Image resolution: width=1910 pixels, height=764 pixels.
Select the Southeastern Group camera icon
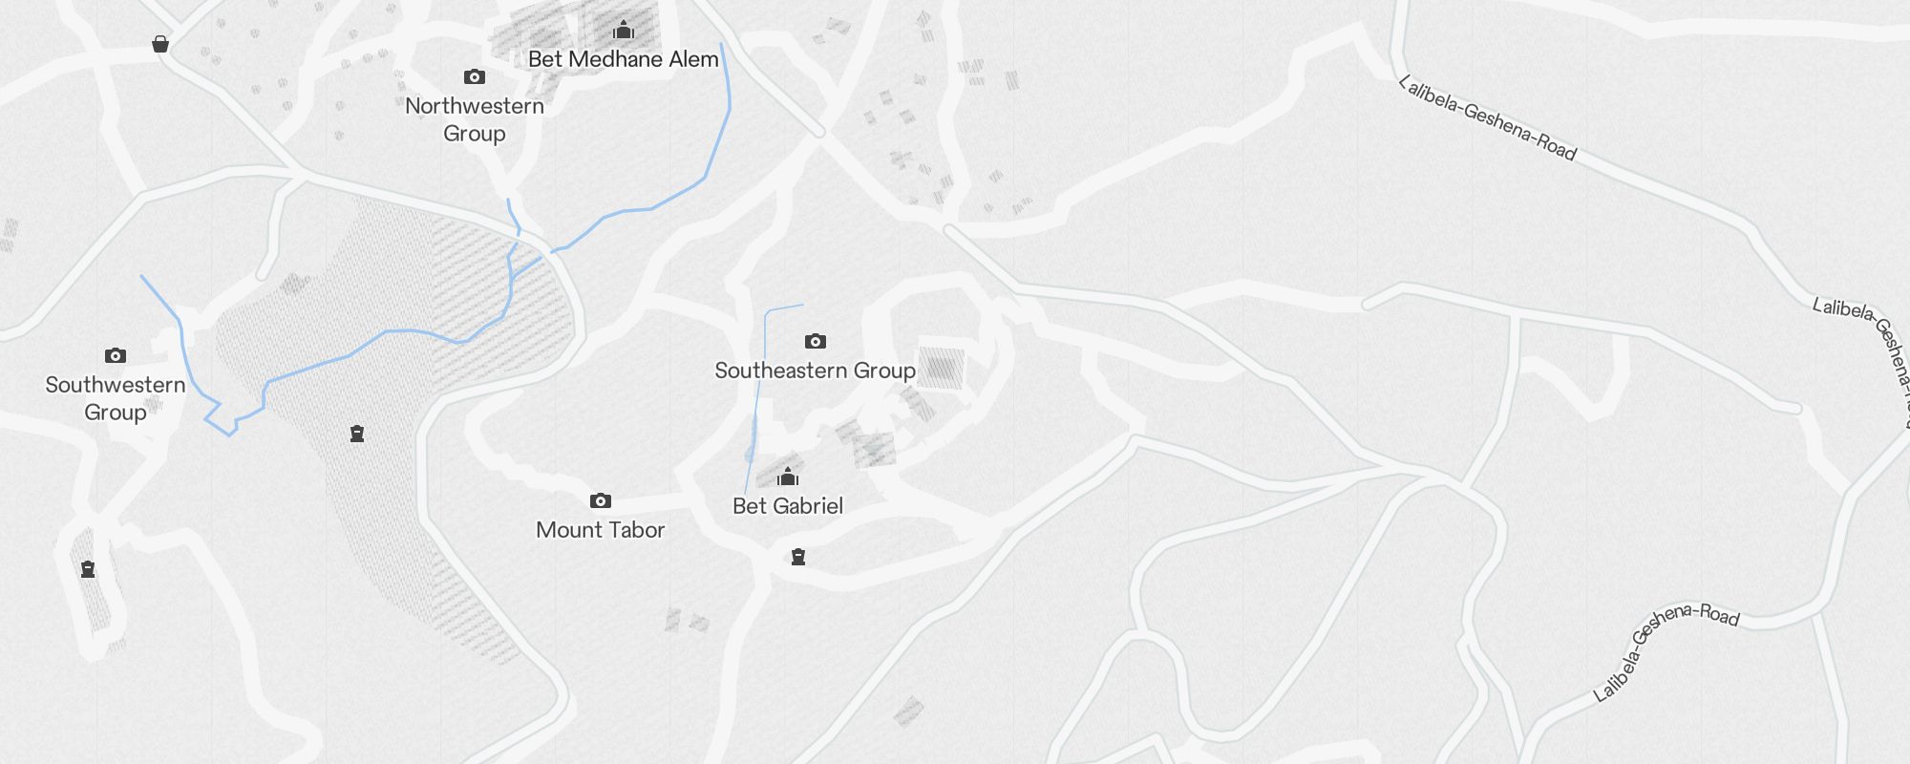pyautogui.click(x=816, y=341)
